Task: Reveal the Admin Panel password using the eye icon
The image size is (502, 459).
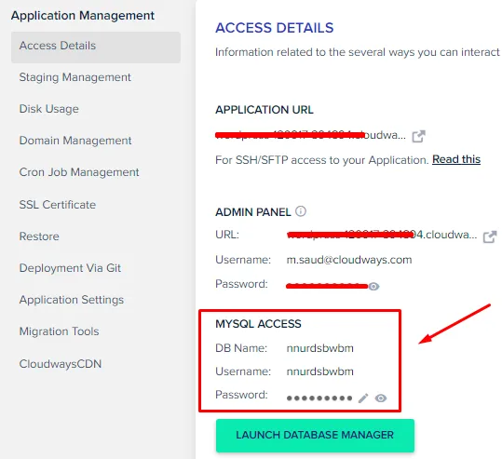Action: click(373, 286)
